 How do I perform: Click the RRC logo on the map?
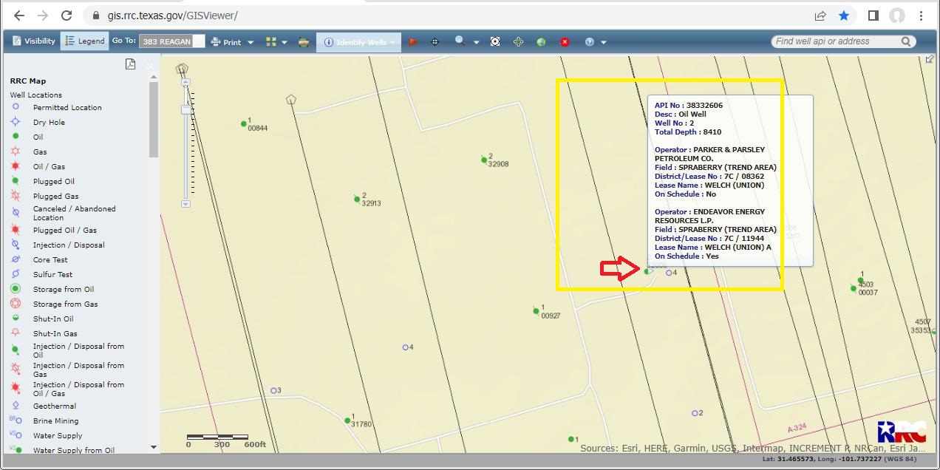(902, 432)
